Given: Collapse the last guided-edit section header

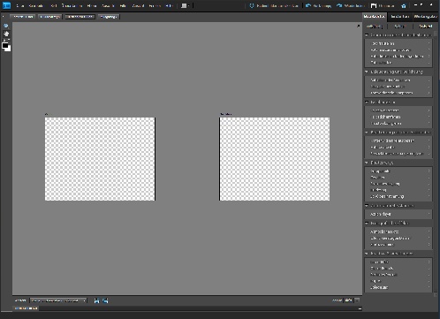Looking at the screenshot, I should 367,254.
